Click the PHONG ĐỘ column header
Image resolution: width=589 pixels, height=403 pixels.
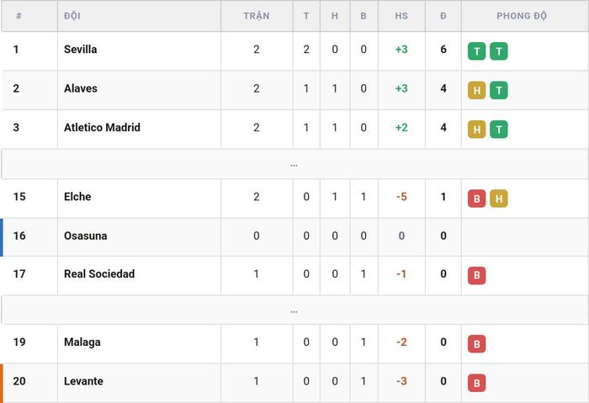pyautogui.click(x=522, y=16)
